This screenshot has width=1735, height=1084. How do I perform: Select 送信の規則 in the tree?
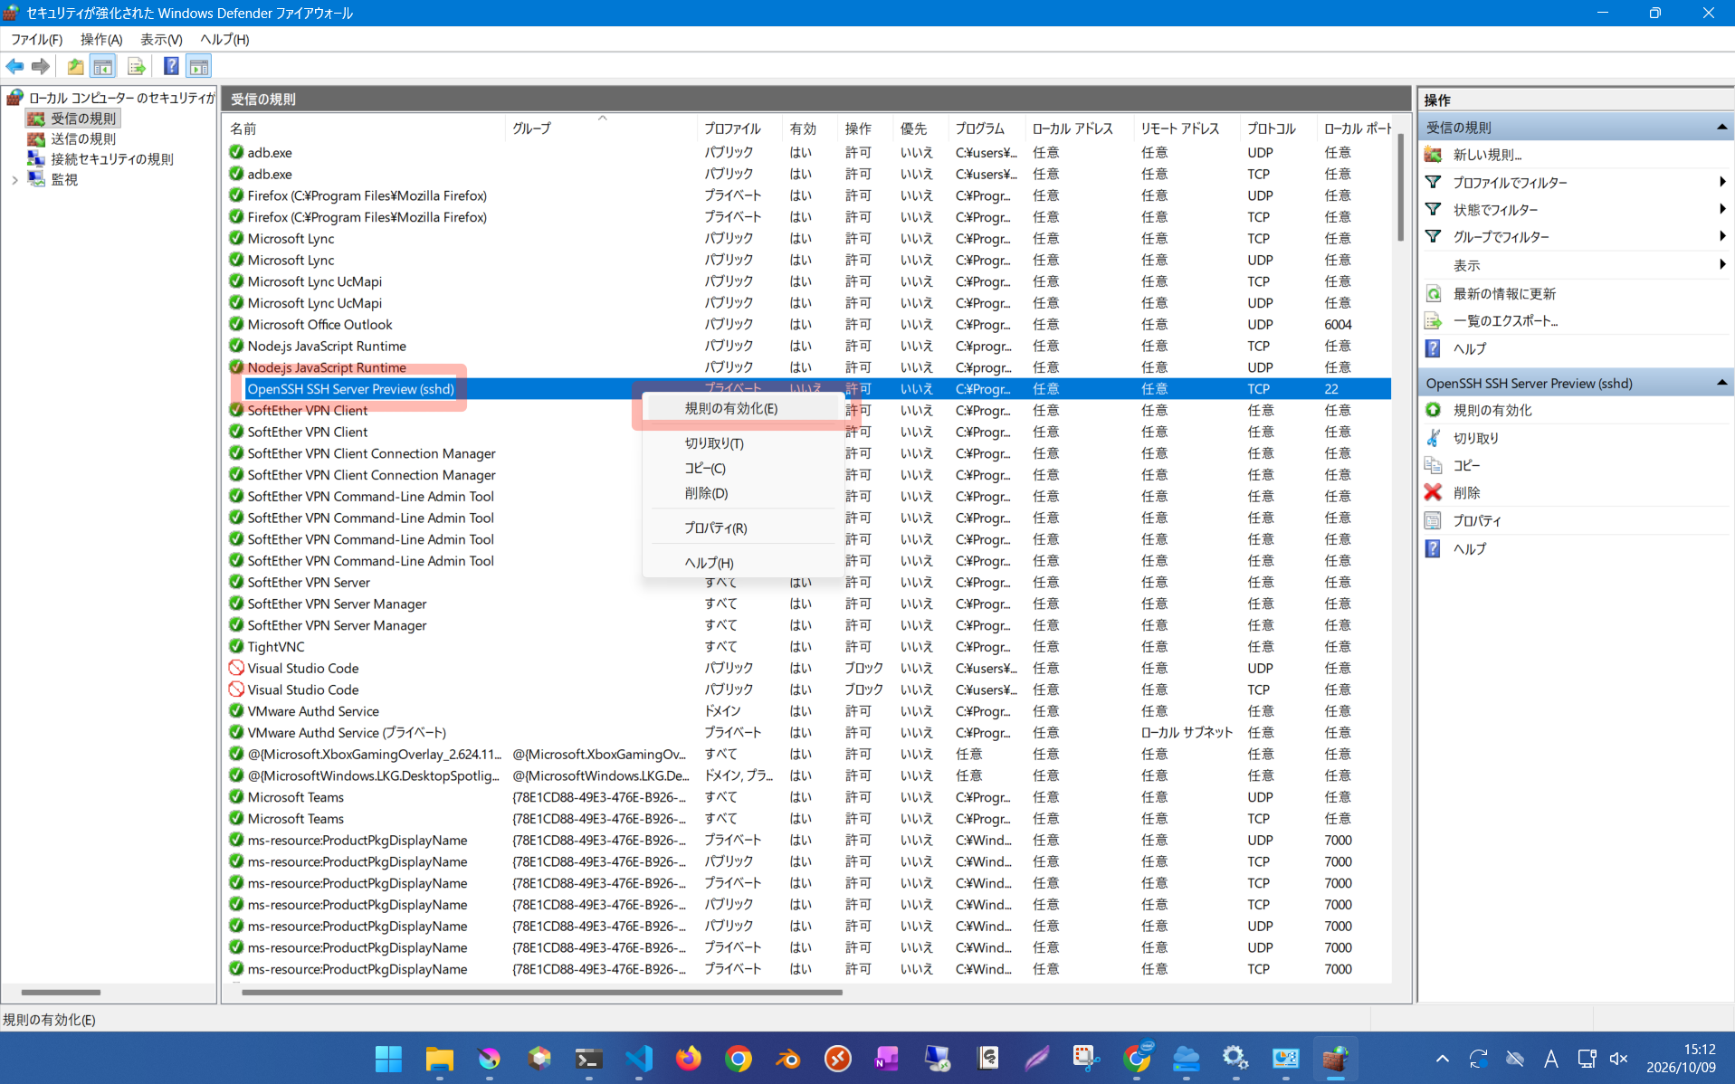(x=83, y=138)
